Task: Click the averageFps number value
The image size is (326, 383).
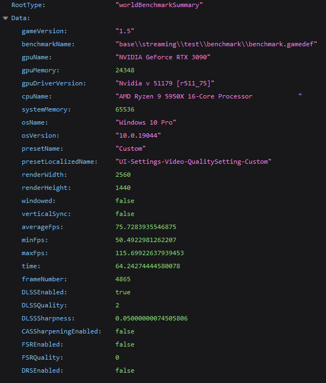Action: (x=146, y=227)
